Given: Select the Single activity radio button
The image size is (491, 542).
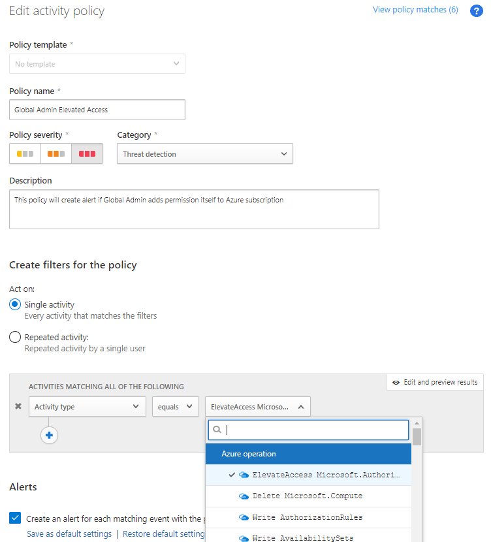Looking at the screenshot, I should [15, 305].
